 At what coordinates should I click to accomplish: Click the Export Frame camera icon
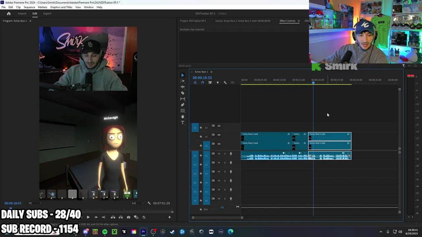coord(129,217)
